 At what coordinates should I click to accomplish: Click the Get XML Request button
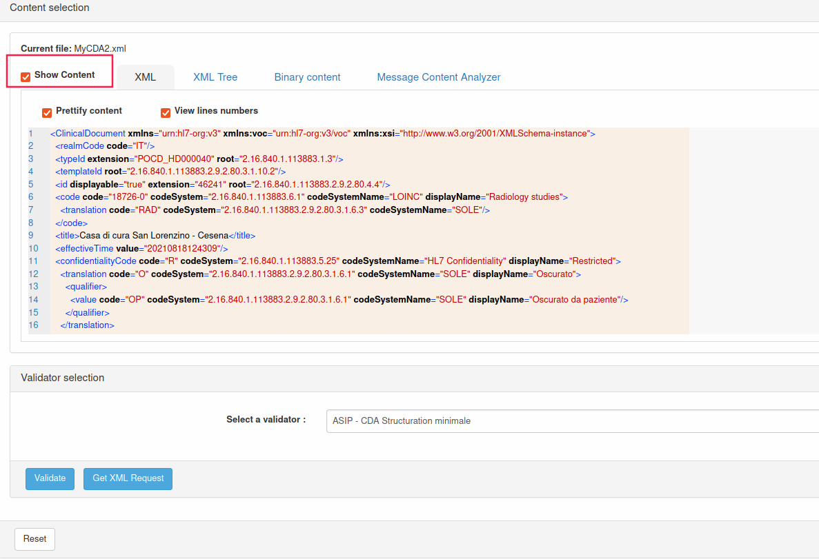pyautogui.click(x=128, y=478)
